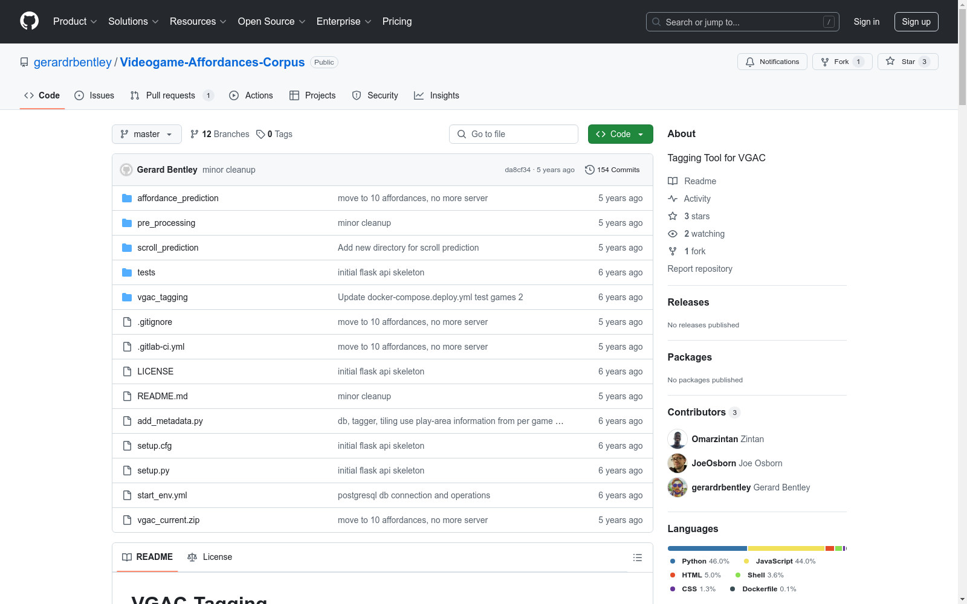Open the 154 Commits link
The width and height of the screenshot is (967, 604).
[612, 170]
